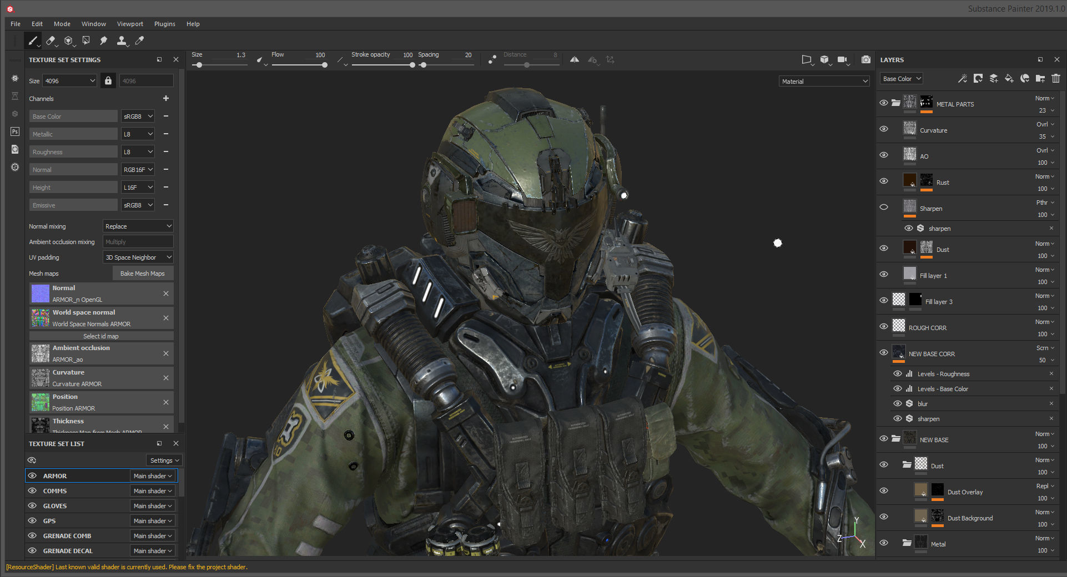
Task: Select the Eraser tool
Action: tap(51, 41)
